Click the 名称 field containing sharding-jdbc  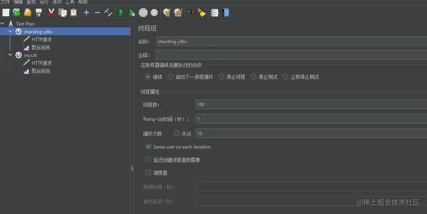292,42
